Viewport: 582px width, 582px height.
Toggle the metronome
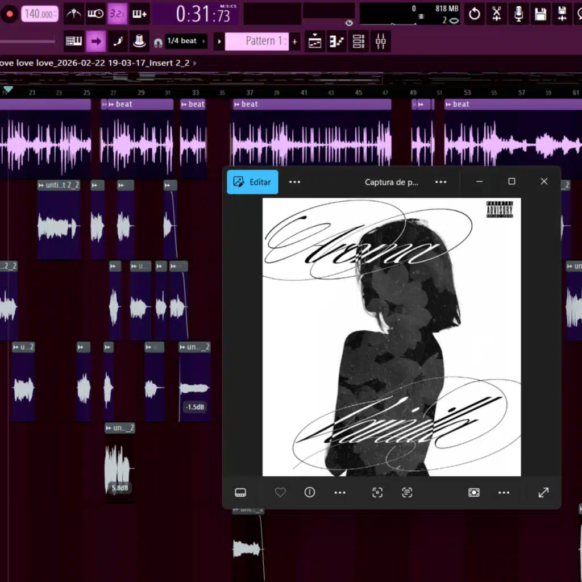pos(74,14)
